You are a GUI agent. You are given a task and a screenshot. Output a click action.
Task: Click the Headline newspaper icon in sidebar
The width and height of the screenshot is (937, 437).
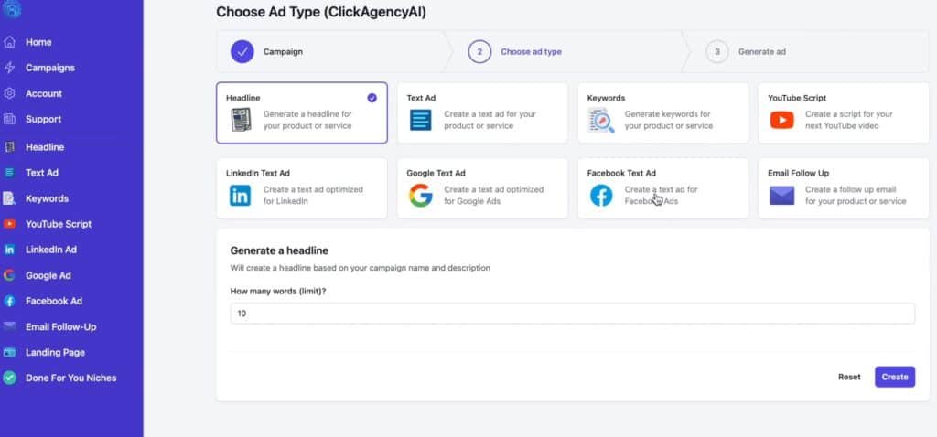(x=9, y=147)
